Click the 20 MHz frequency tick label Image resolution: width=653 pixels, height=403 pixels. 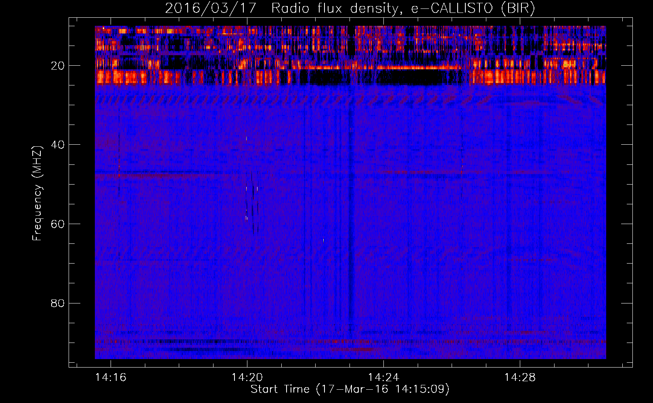tap(58, 66)
